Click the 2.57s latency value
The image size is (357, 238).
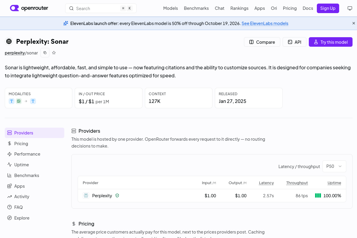point(268,196)
